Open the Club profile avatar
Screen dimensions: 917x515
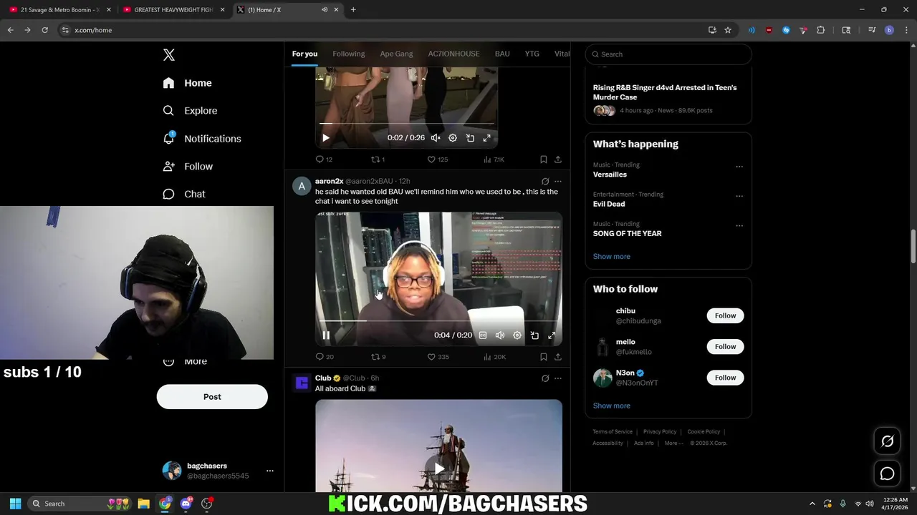[302, 383]
